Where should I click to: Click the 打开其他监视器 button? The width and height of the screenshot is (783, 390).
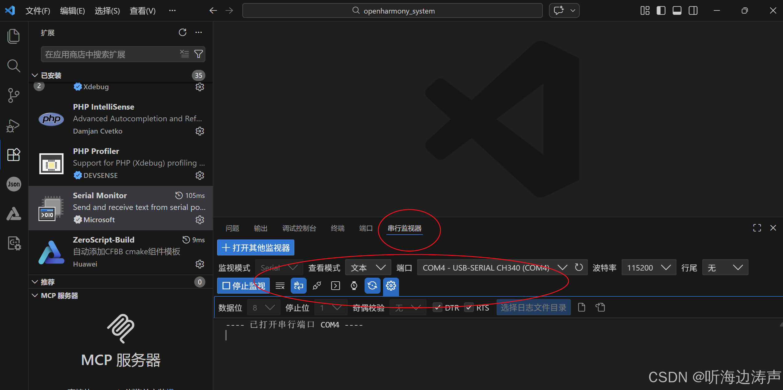click(256, 247)
